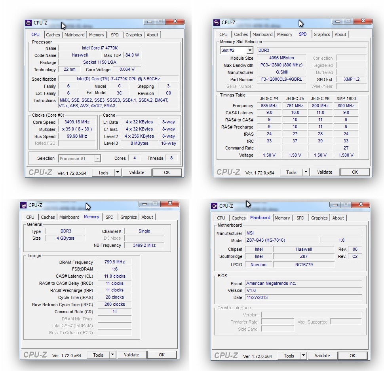Click the CPU-Z app icon in the Mainboard window title bar
The height and width of the screenshot is (371, 384).
tap(214, 206)
